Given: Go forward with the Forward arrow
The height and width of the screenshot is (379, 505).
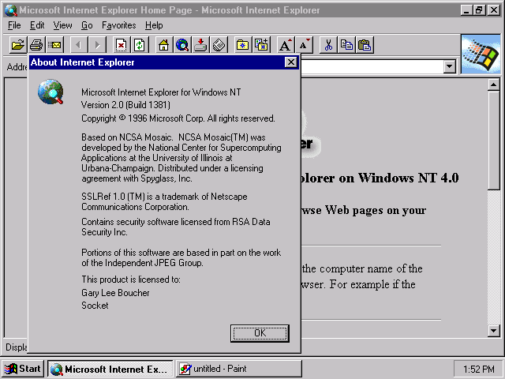Looking at the screenshot, I should (x=97, y=45).
